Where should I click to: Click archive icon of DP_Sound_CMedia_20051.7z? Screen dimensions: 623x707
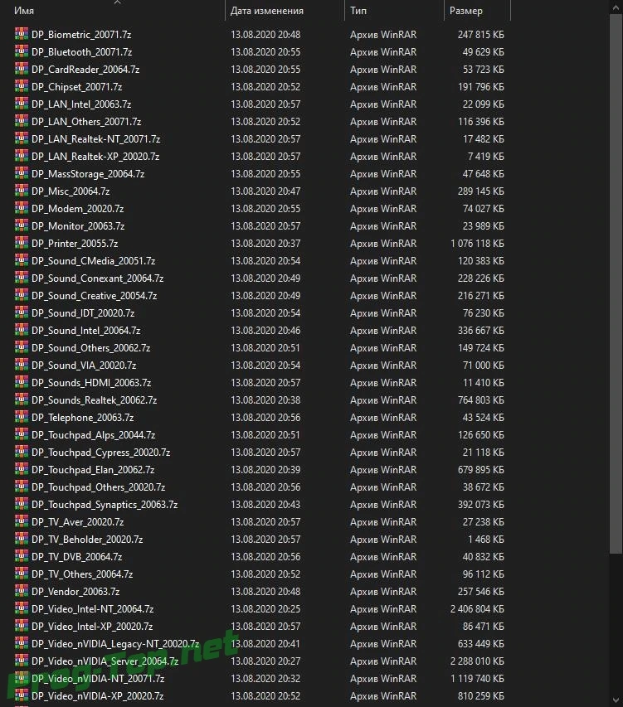22,260
